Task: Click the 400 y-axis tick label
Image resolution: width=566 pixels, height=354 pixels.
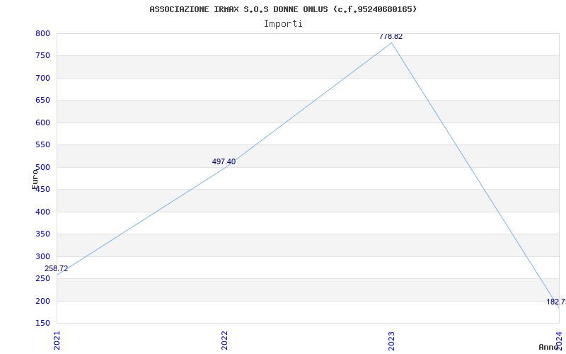Action: (x=42, y=212)
